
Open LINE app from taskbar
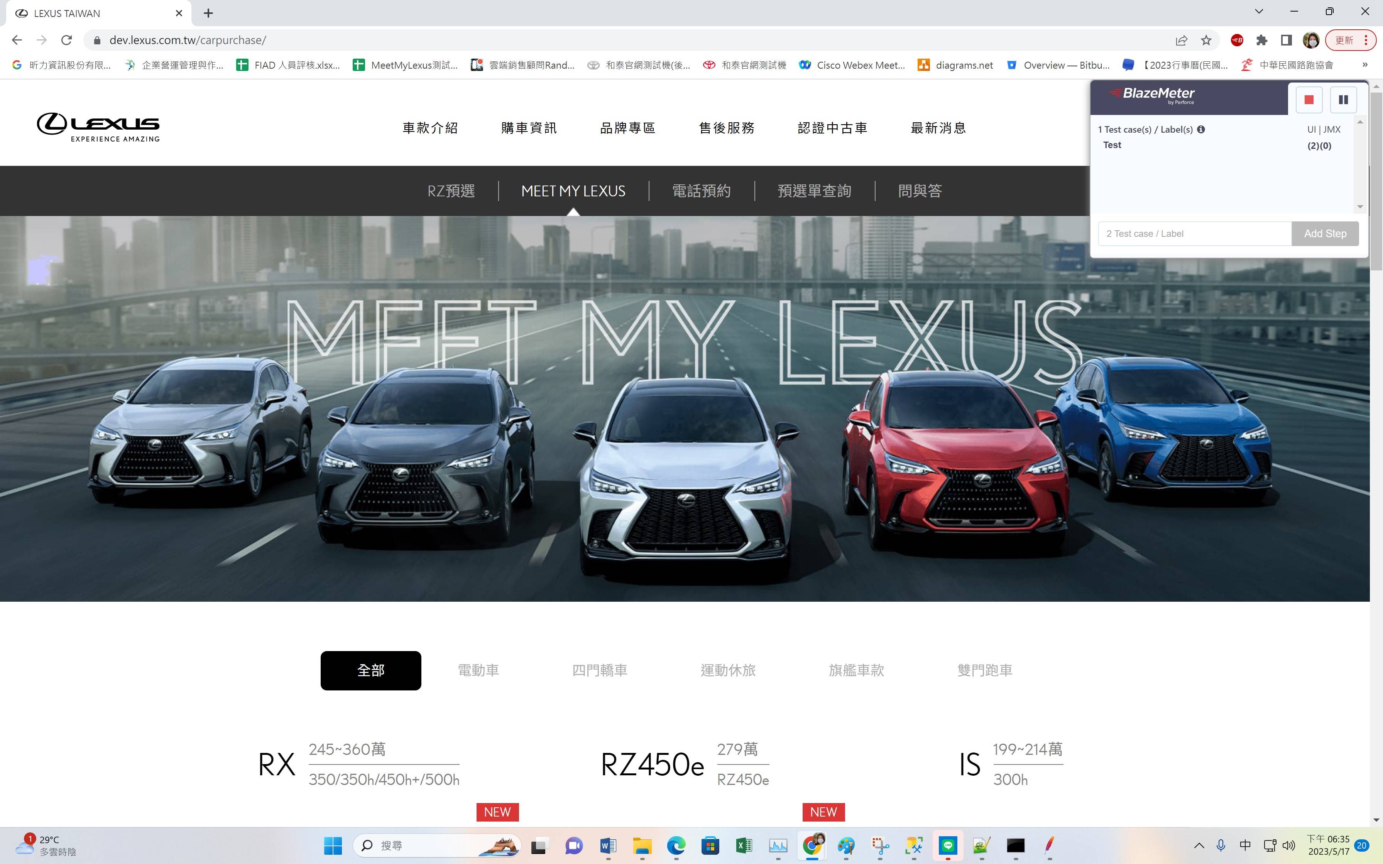pos(948,845)
